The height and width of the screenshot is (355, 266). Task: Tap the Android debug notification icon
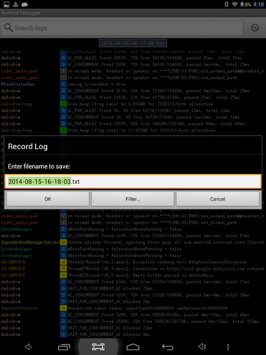24,4
